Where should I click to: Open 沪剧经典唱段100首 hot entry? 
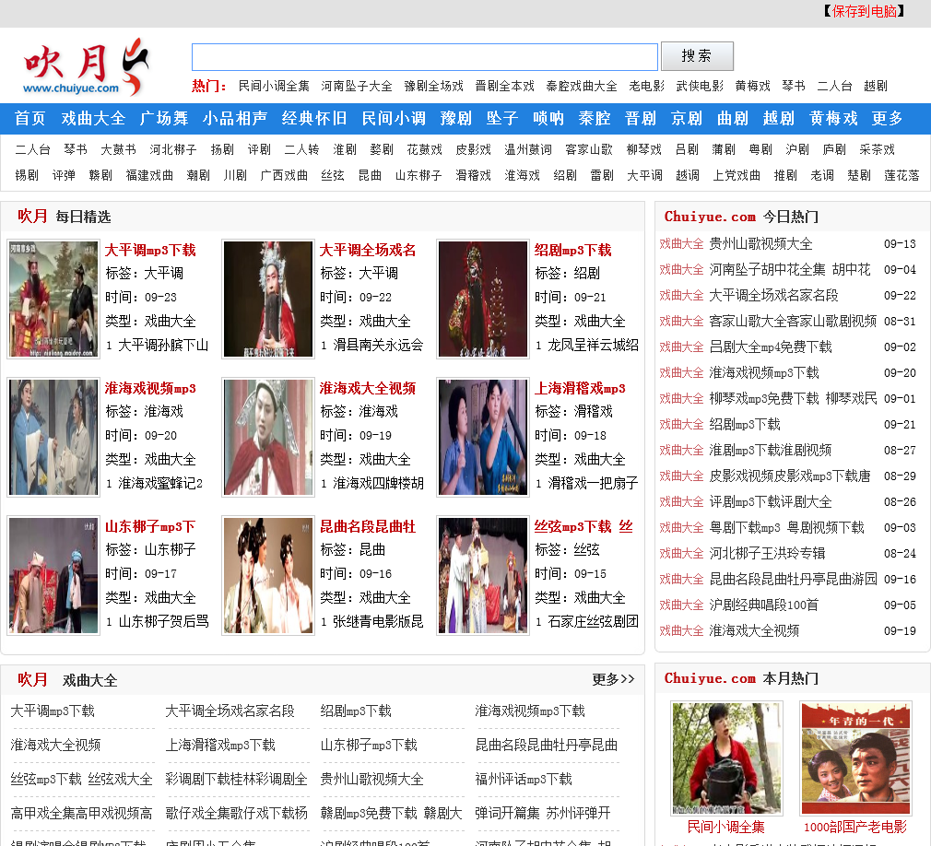click(763, 605)
